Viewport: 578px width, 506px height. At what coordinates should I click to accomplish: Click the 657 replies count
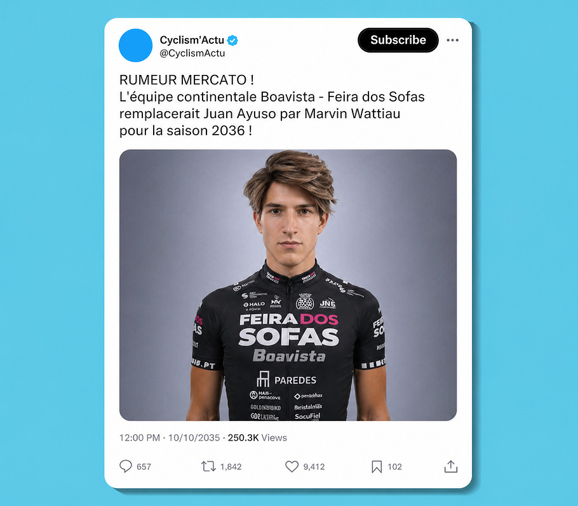pyautogui.click(x=144, y=467)
